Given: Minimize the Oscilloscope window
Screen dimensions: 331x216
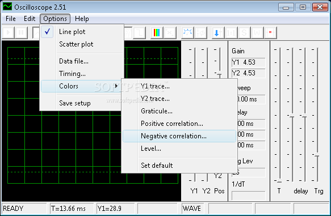Looking at the screenshot, I should point(286,7).
